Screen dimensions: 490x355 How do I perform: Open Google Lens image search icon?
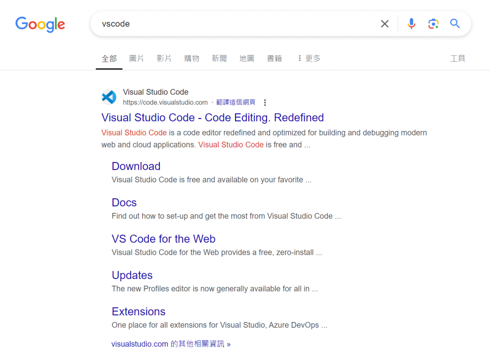433,24
